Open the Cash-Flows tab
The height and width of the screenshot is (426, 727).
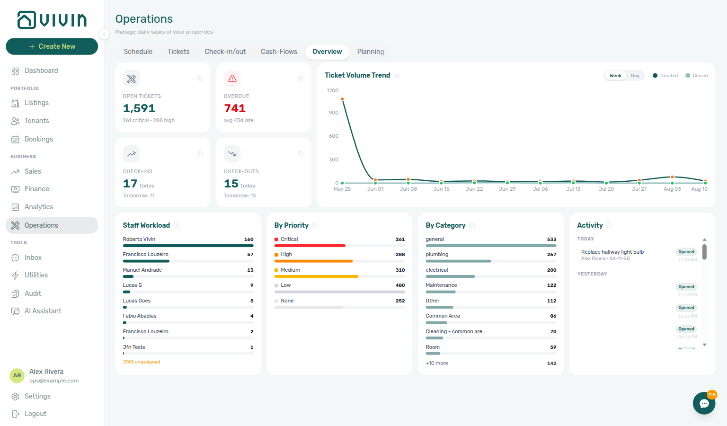(279, 52)
